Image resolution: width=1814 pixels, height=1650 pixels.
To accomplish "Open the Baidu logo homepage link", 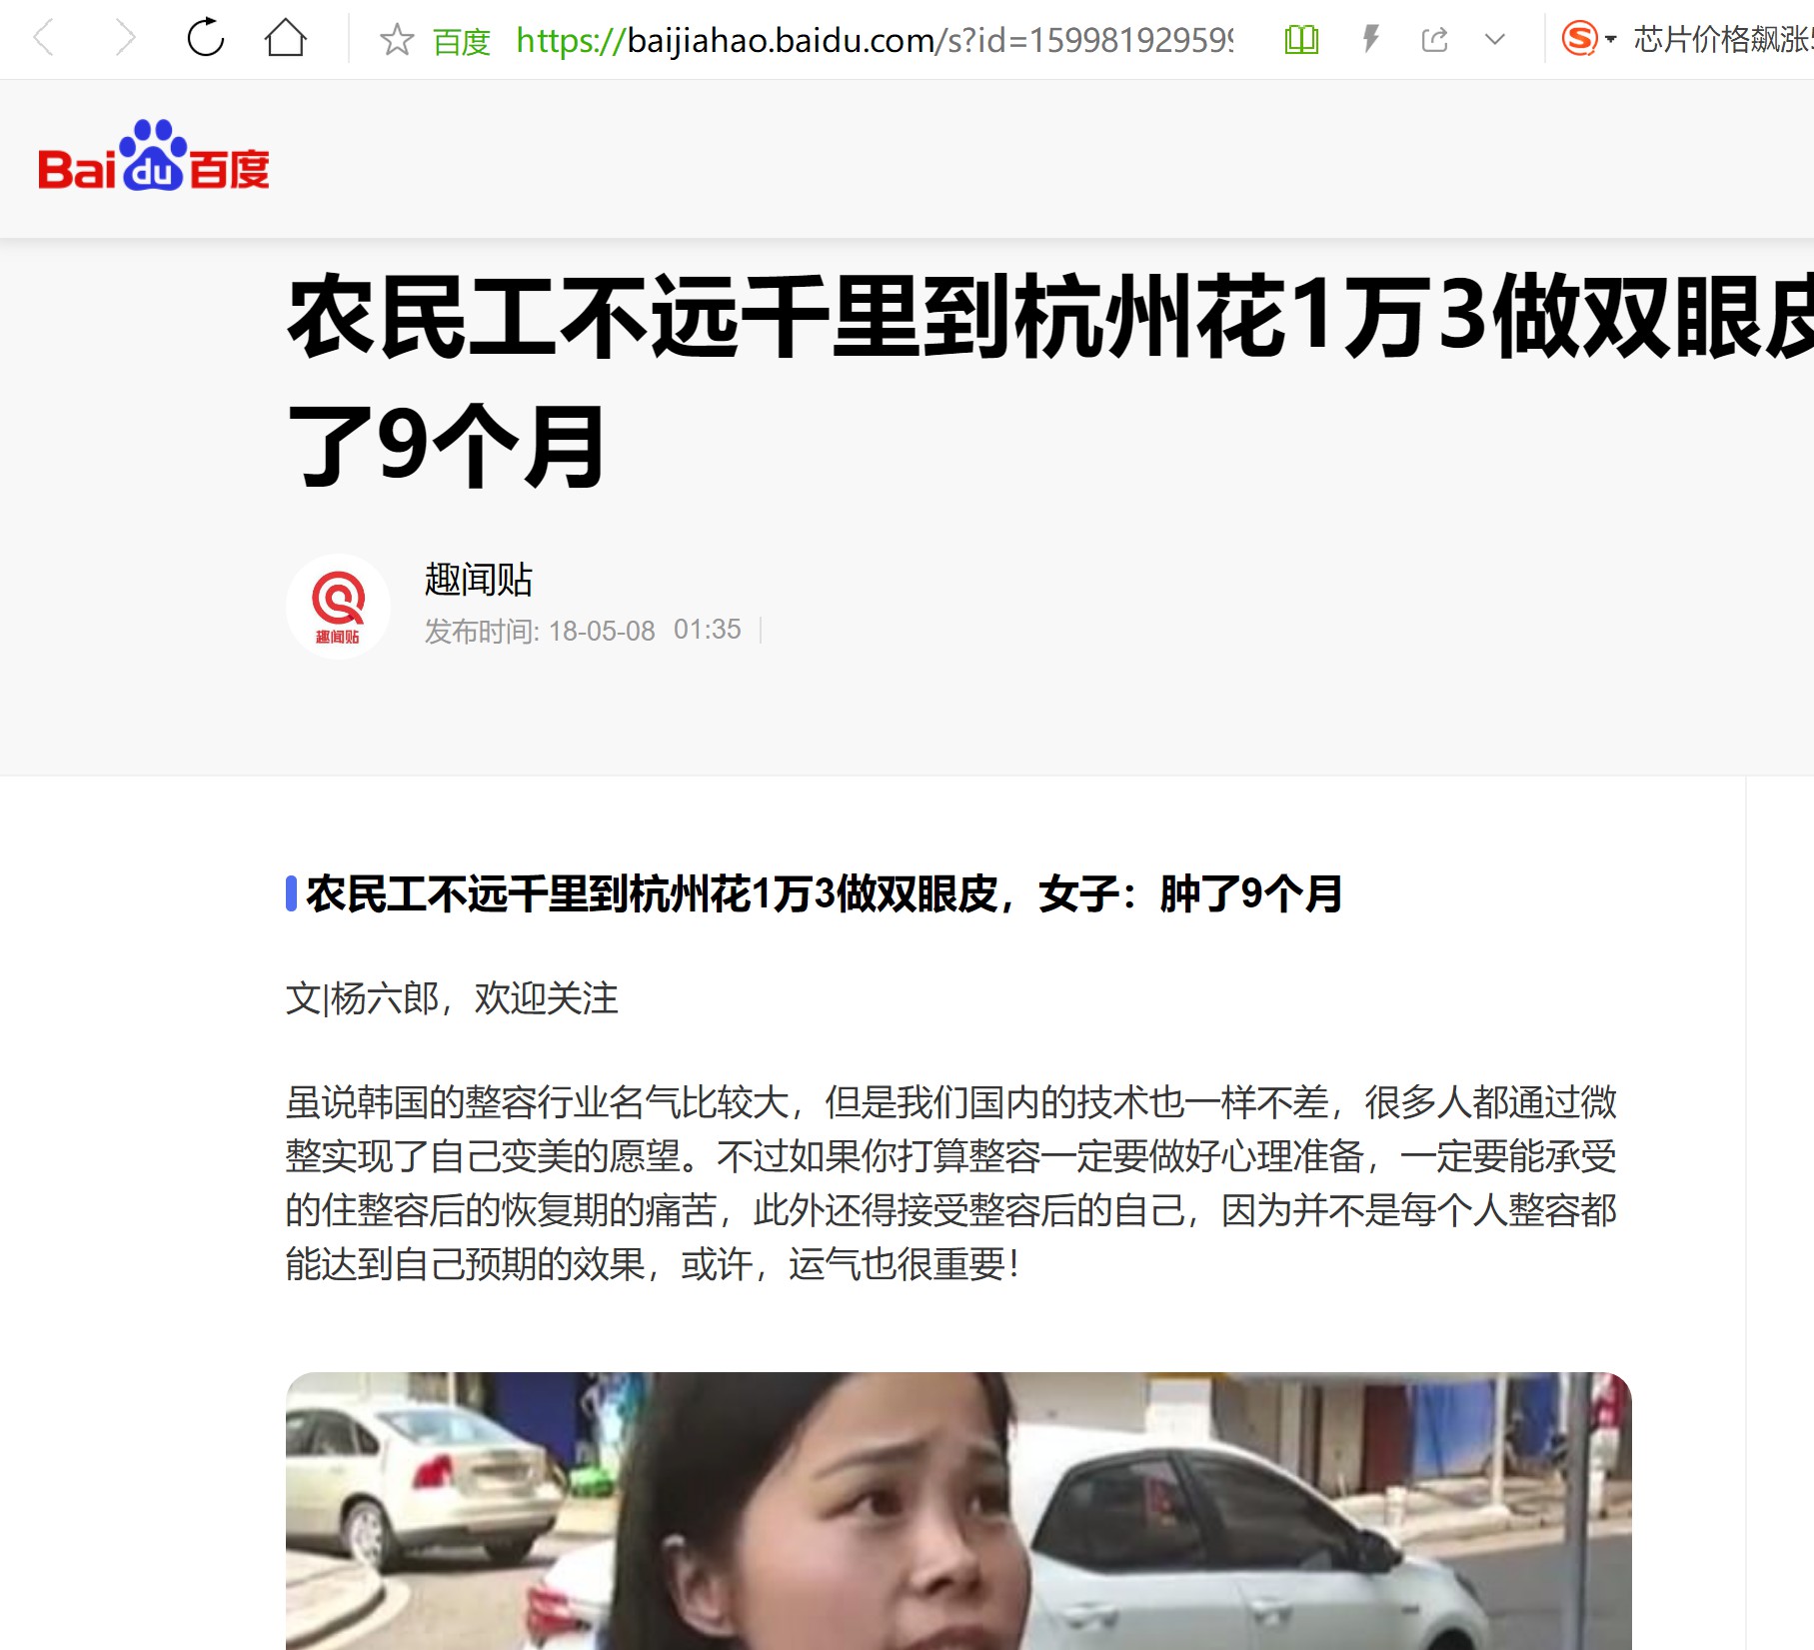I will (x=154, y=156).
